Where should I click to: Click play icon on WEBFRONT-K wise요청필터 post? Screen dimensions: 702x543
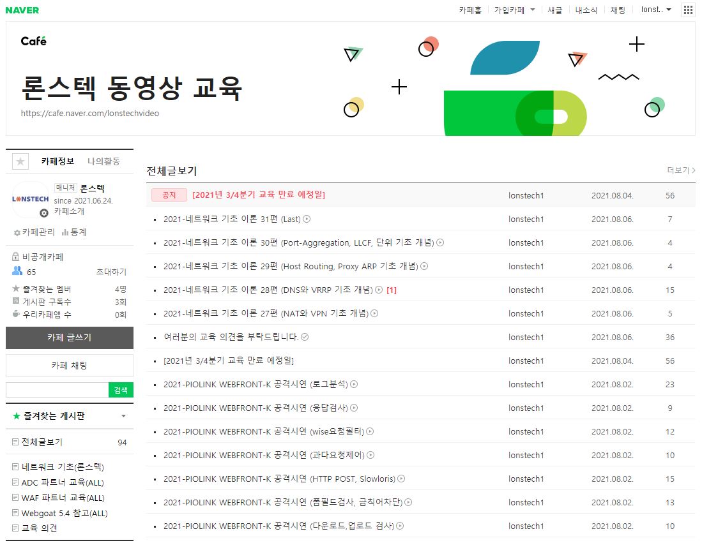(x=370, y=431)
